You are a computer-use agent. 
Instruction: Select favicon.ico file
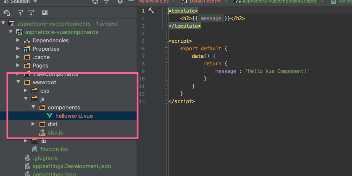pyautogui.click(x=54, y=149)
